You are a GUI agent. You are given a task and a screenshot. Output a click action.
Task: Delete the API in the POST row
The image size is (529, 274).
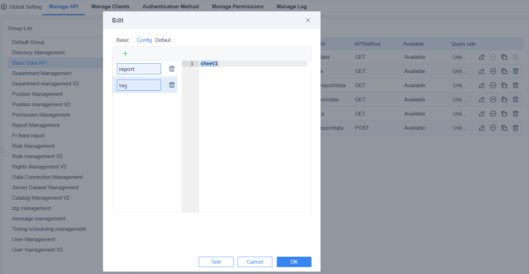click(x=516, y=128)
